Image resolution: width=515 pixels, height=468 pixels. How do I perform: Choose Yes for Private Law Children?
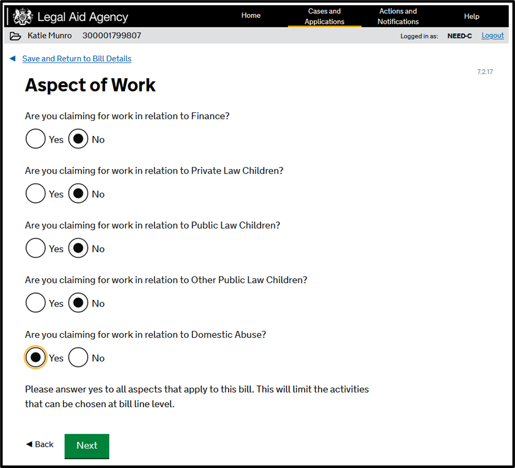click(x=36, y=194)
